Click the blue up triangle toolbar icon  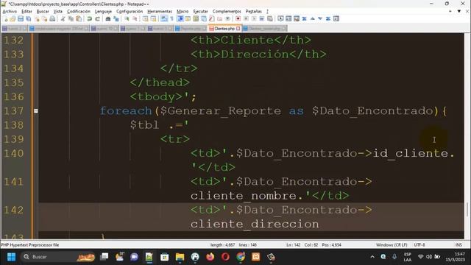click(x=312, y=18)
